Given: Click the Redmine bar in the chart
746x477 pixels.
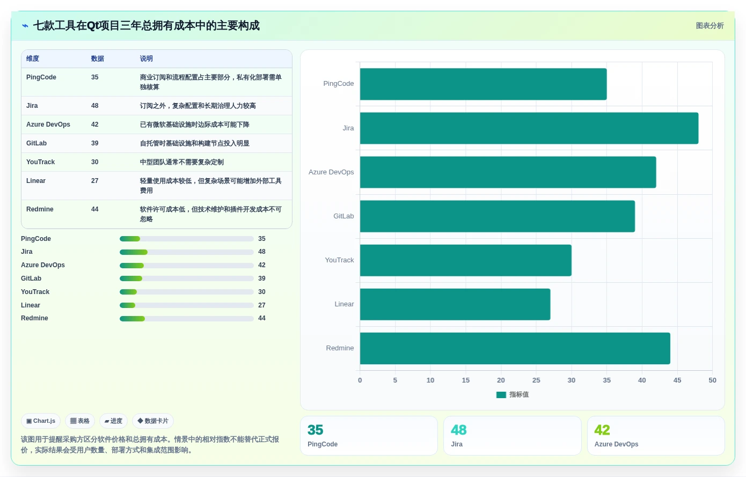Looking at the screenshot, I should [x=515, y=348].
